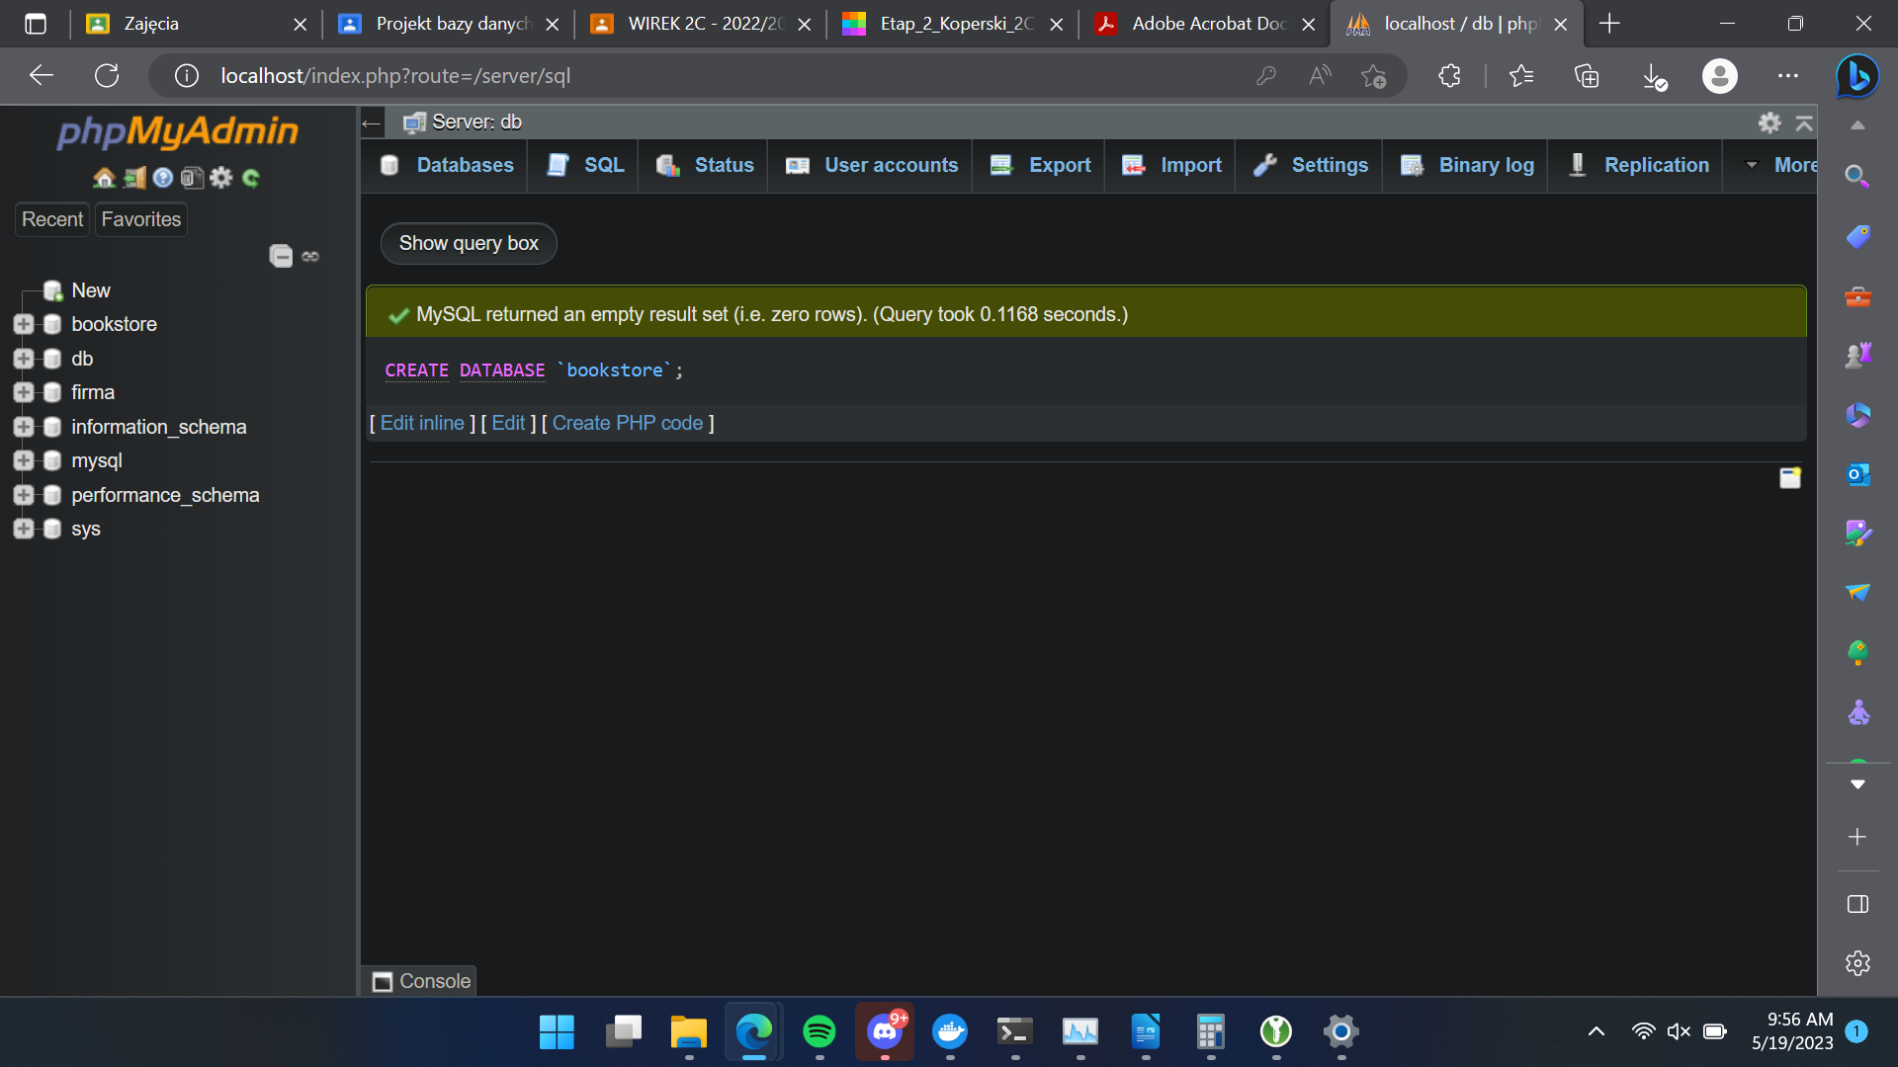Open the Export tab

(x=1041, y=165)
